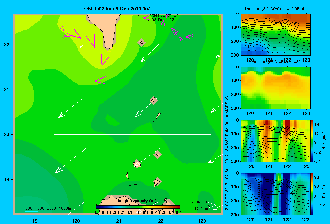Click the '18' contour label in vel. E section
Screen dimensions: 330x224
[293, 203]
